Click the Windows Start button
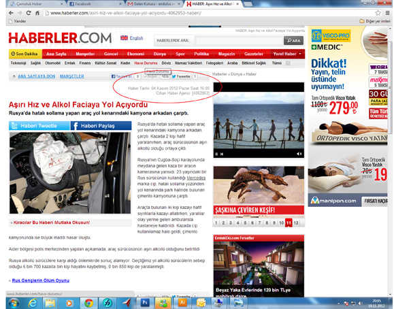The height and width of the screenshot is (309, 394). point(14,303)
